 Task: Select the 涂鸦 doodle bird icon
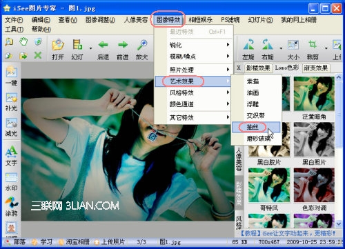pos(11,202)
